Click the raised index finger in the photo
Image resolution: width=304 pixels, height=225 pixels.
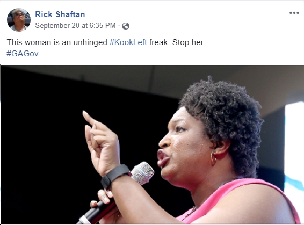coord(90,119)
